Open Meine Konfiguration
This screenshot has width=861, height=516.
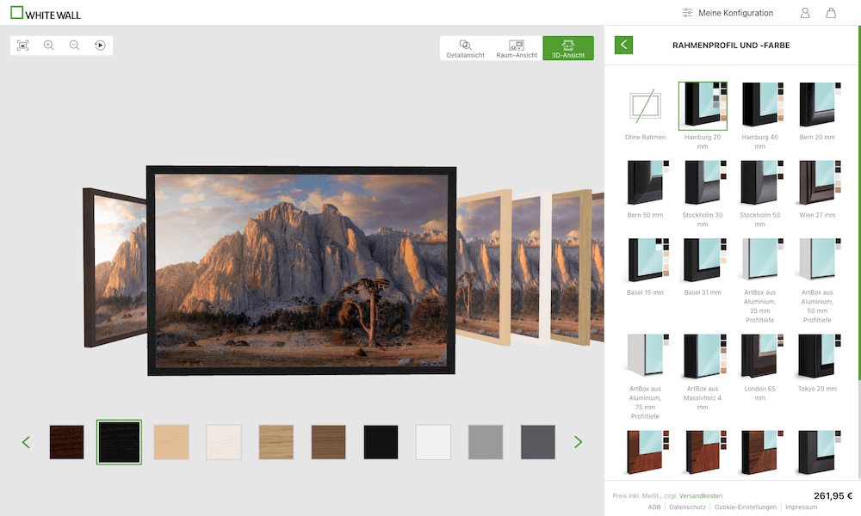point(727,13)
